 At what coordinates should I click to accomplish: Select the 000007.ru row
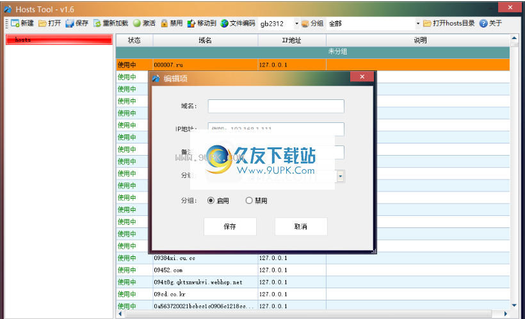click(312, 65)
